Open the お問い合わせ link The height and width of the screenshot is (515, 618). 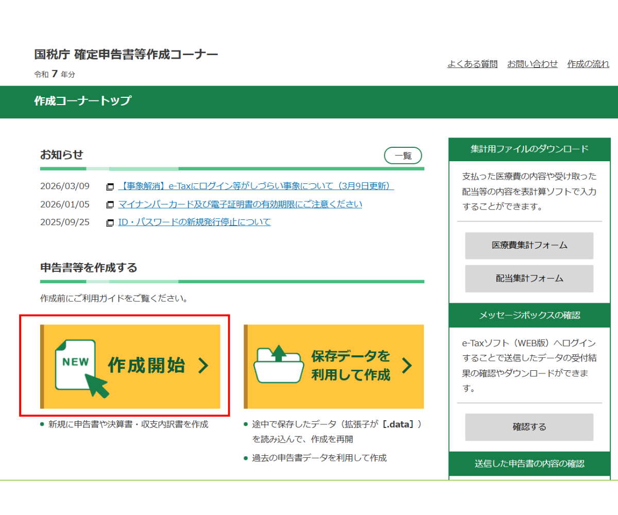click(x=533, y=63)
